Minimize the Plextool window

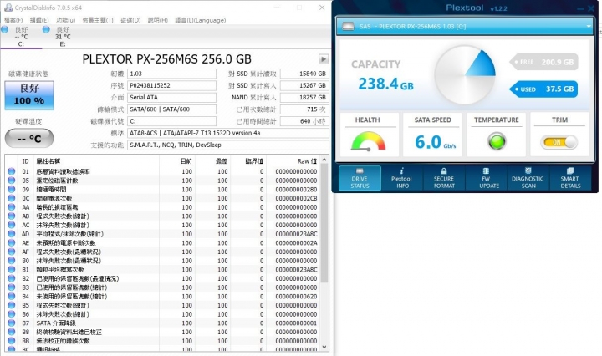tap(580, 8)
